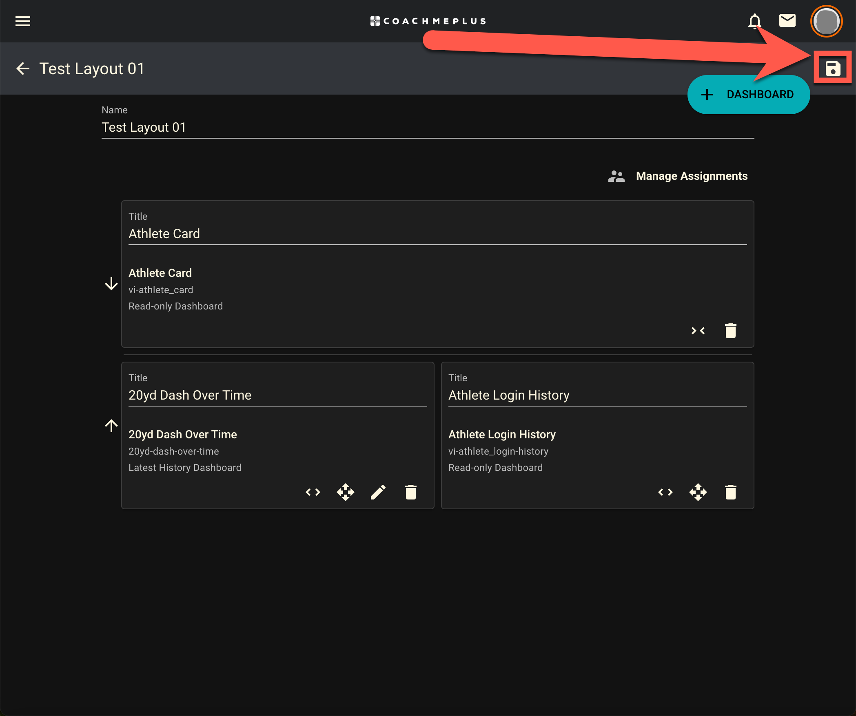Edit the 20yd Dash Over Time title field
This screenshot has height=716, width=856.
coord(277,395)
